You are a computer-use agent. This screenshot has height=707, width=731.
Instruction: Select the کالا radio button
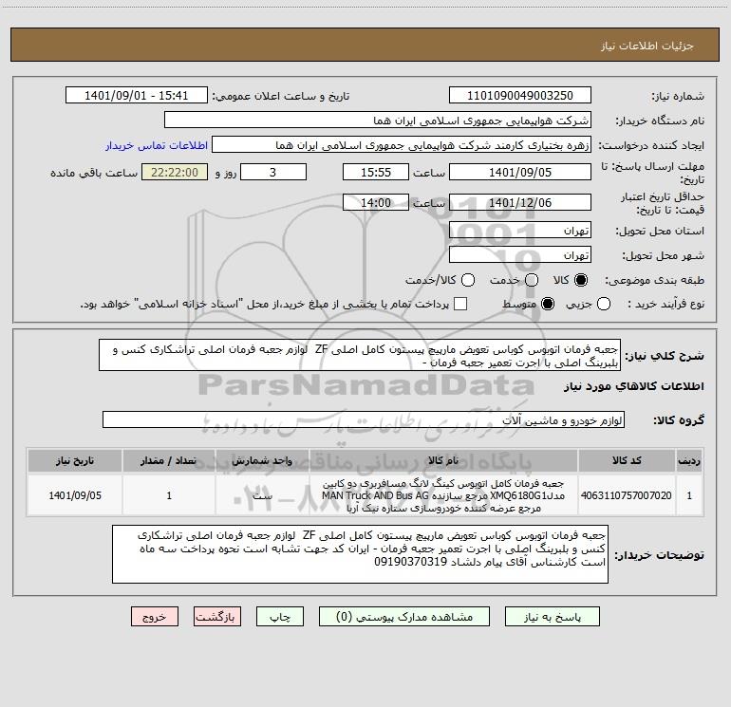coord(581,280)
